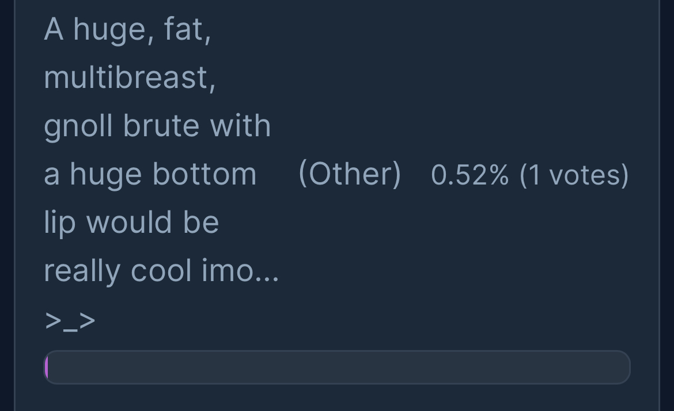Click the middle of the poll results bar
Image resolution: width=674 pixels, height=411 pixels.
point(338,367)
